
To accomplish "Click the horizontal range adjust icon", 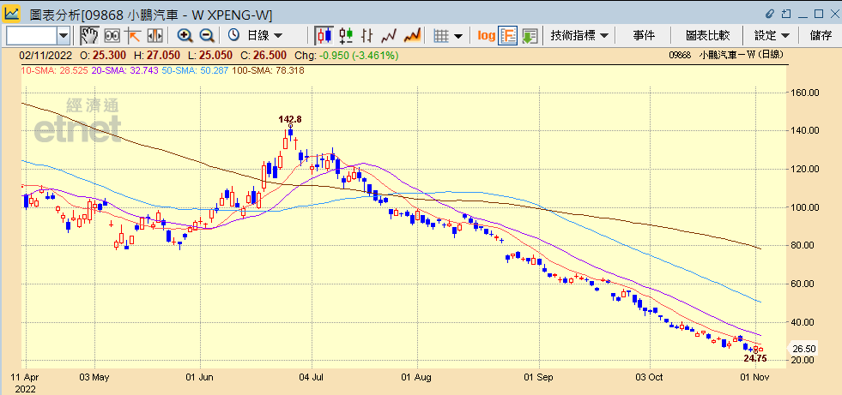I will click(154, 36).
